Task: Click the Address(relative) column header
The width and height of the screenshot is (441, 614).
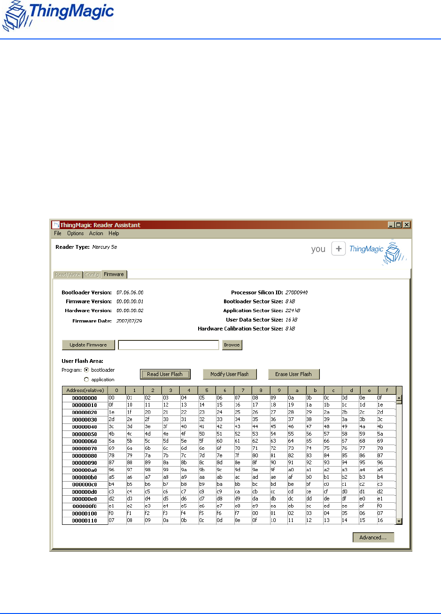Action: (x=85, y=391)
